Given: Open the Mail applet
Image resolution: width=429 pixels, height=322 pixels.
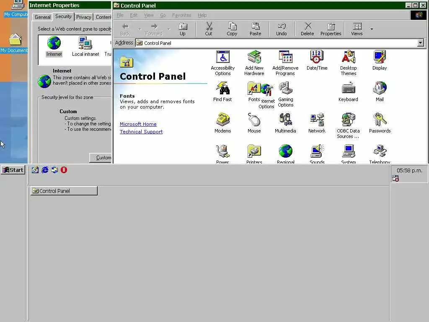Looking at the screenshot, I should point(380,92).
